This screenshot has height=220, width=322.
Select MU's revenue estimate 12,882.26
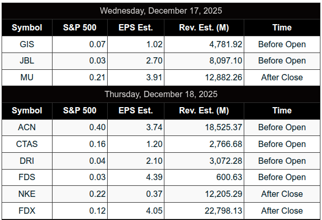coord(222,77)
